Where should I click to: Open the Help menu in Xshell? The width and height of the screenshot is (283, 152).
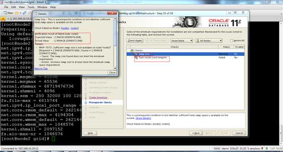tap(53, 7)
